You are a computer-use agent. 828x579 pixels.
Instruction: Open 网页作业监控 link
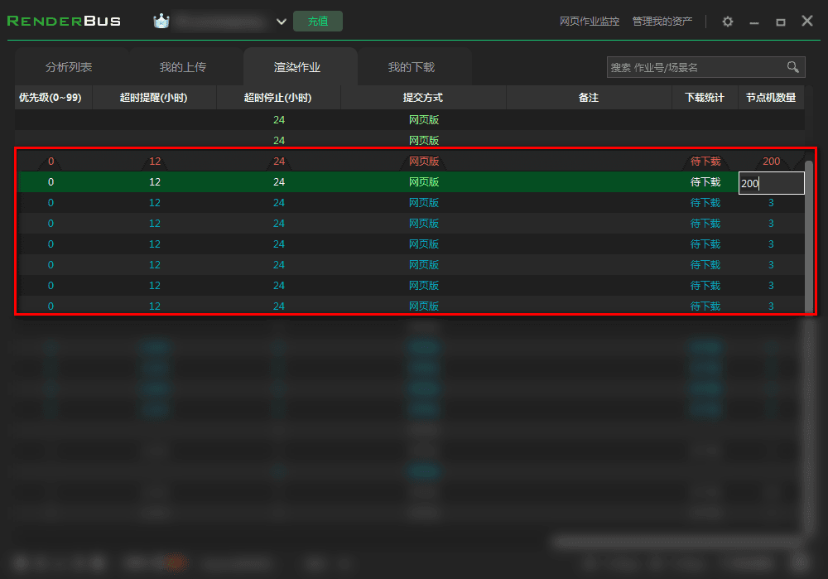590,22
